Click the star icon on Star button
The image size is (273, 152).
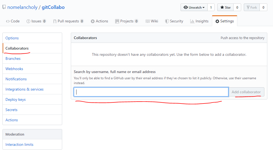[222, 7]
